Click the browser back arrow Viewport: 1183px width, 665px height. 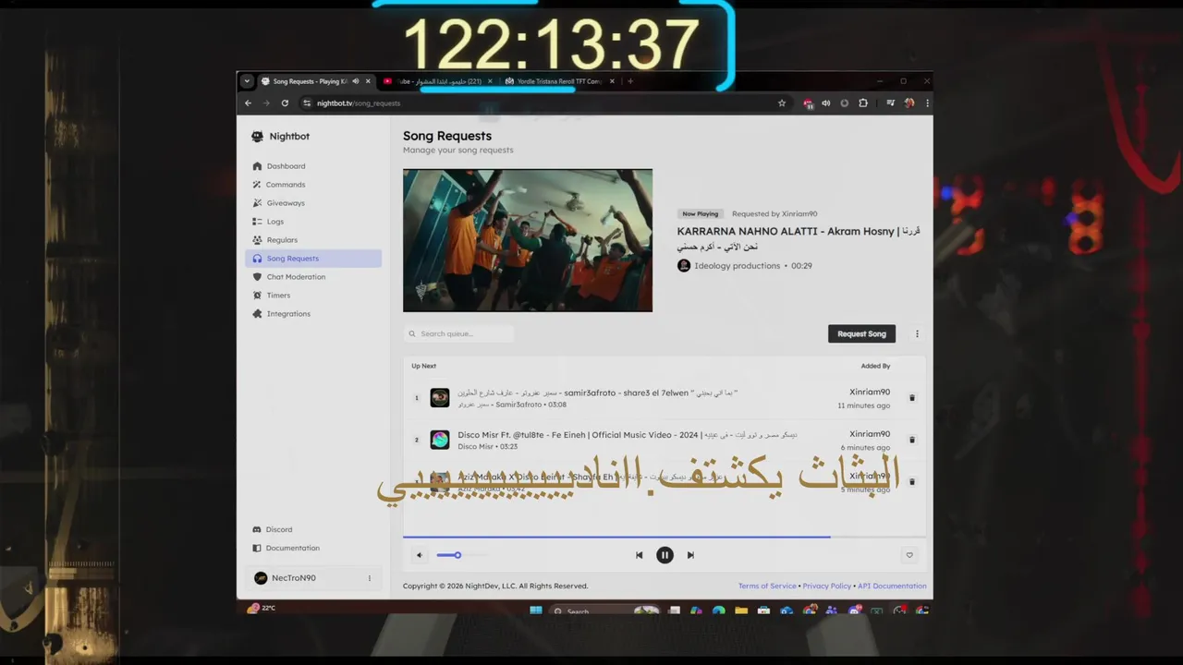pos(248,103)
